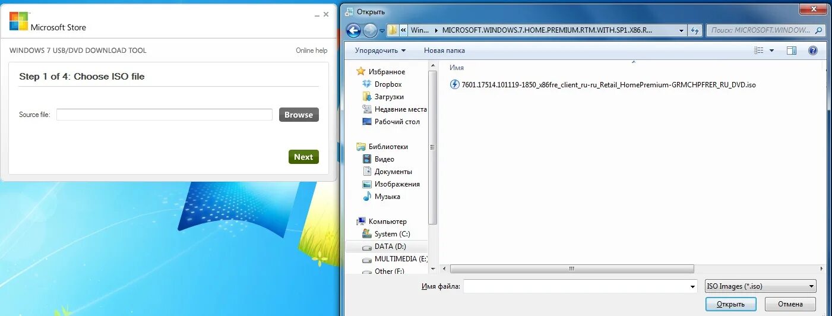
Task: Select Избранное in navigation pane
Action: 387,71
